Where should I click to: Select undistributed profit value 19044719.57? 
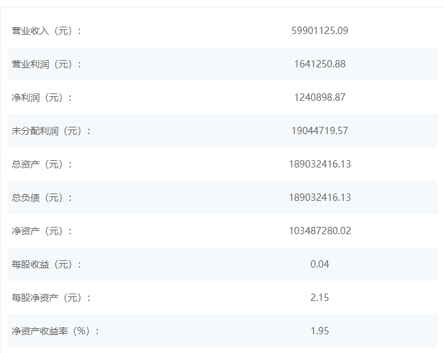coord(320,131)
